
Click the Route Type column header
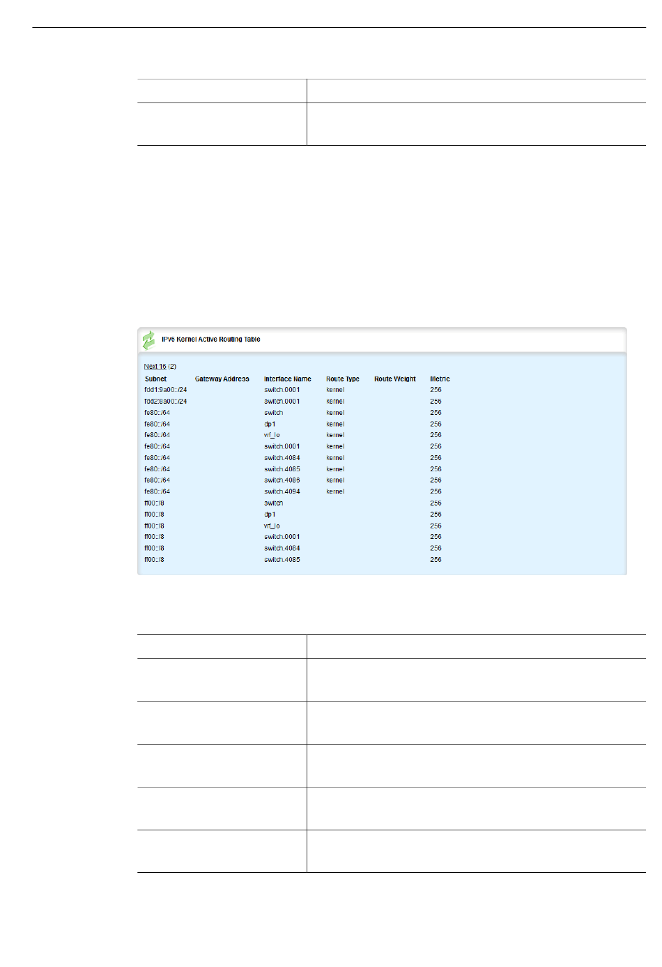(342, 379)
